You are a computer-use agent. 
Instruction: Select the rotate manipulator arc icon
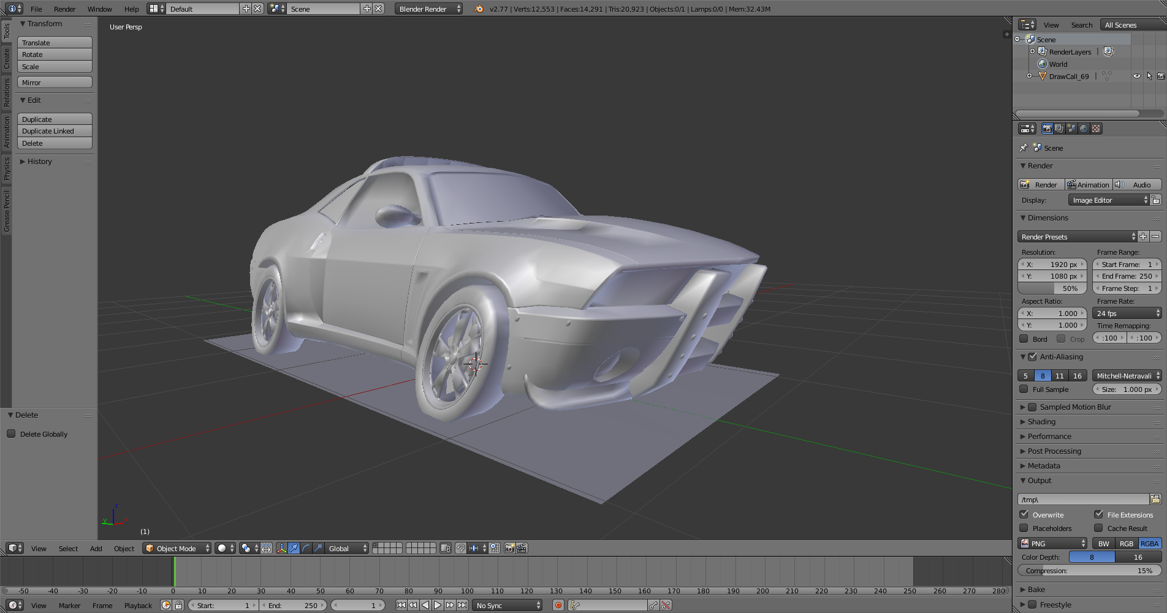tap(306, 548)
